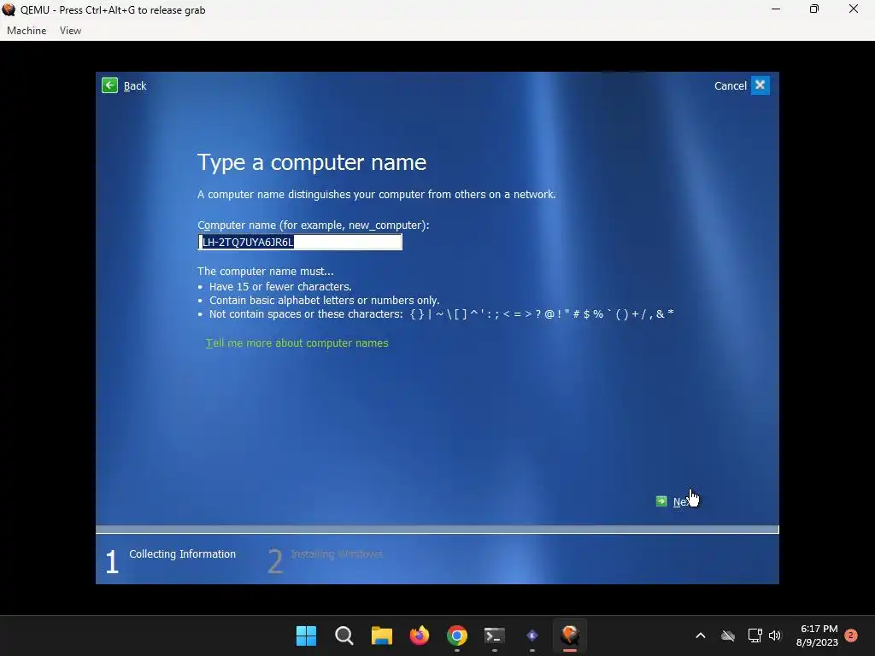Click the Cancel text label
The height and width of the screenshot is (656, 875).
click(731, 86)
